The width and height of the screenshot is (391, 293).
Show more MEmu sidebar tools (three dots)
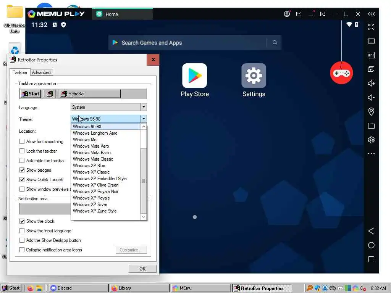pyautogui.click(x=371, y=154)
